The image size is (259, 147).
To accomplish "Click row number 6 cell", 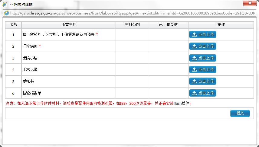I will click(x=13, y=93).
